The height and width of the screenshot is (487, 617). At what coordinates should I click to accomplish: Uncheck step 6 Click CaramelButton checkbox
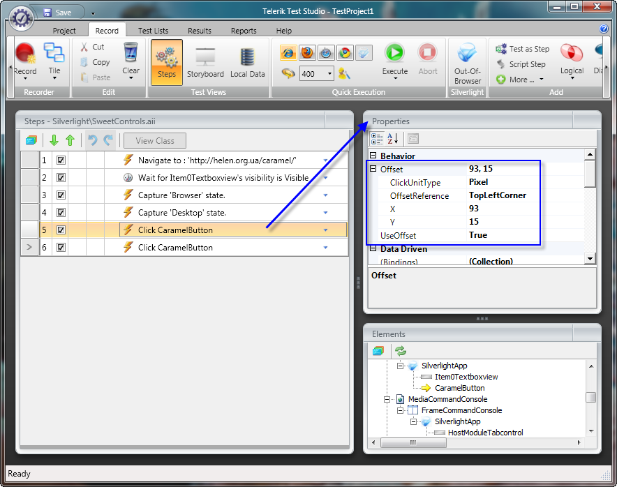coord(61,248)
